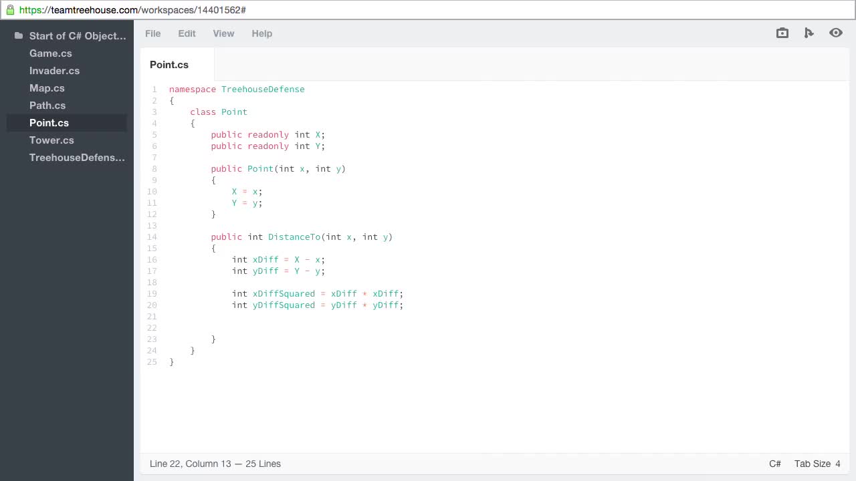The height and width of the screenshot is (481, 856).
Task: Take a snapshot using the camera icon
Action: click(x=782, y=33)
